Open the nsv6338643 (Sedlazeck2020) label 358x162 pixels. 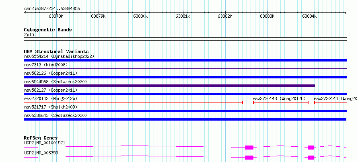[56, 115]
